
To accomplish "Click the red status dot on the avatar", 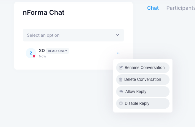I will [34, 56].
